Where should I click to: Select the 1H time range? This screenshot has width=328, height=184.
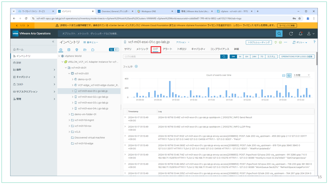[x=240, y=56]
